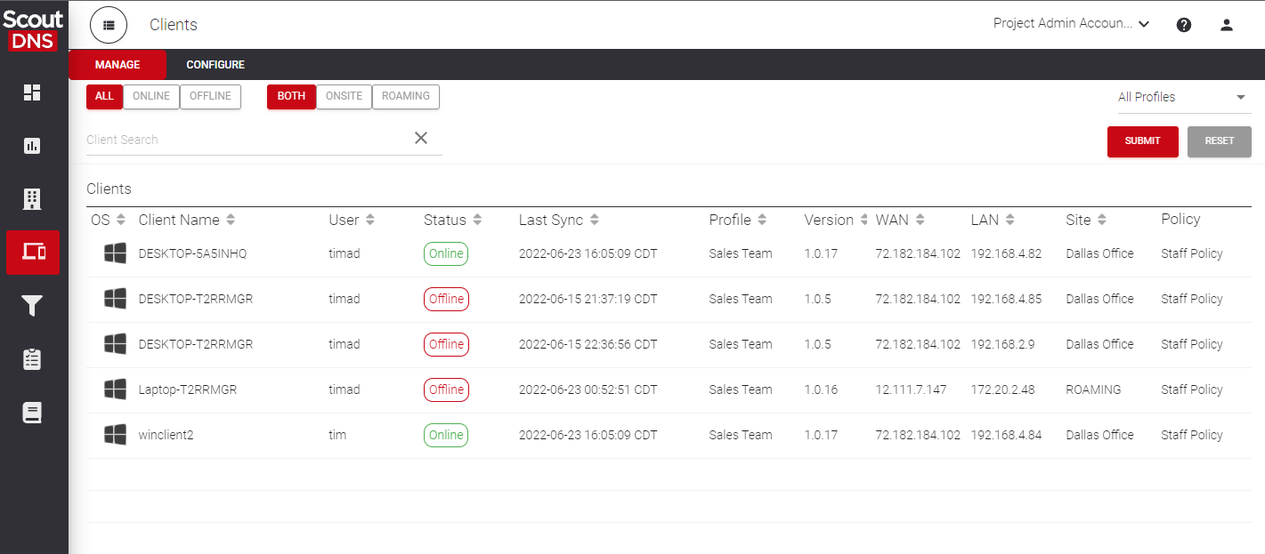Screen dimensions: 1265x554
Task: Open the book Documentation sidebar icon
Action: [x=32, y=413]
